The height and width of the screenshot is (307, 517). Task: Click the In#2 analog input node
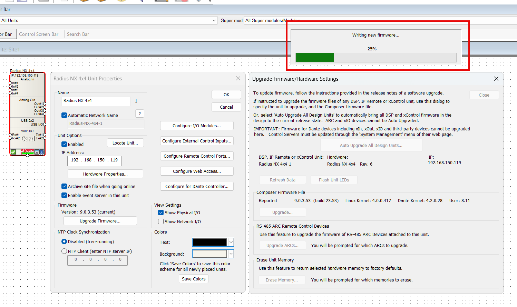[x=10, y=87]
